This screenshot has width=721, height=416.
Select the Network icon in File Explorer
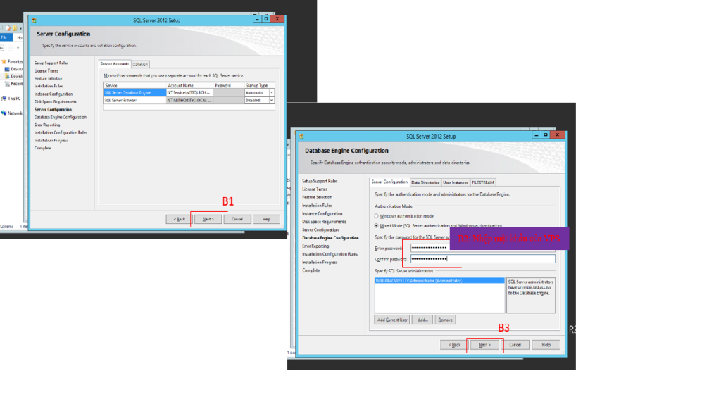(x=4, y=113)
